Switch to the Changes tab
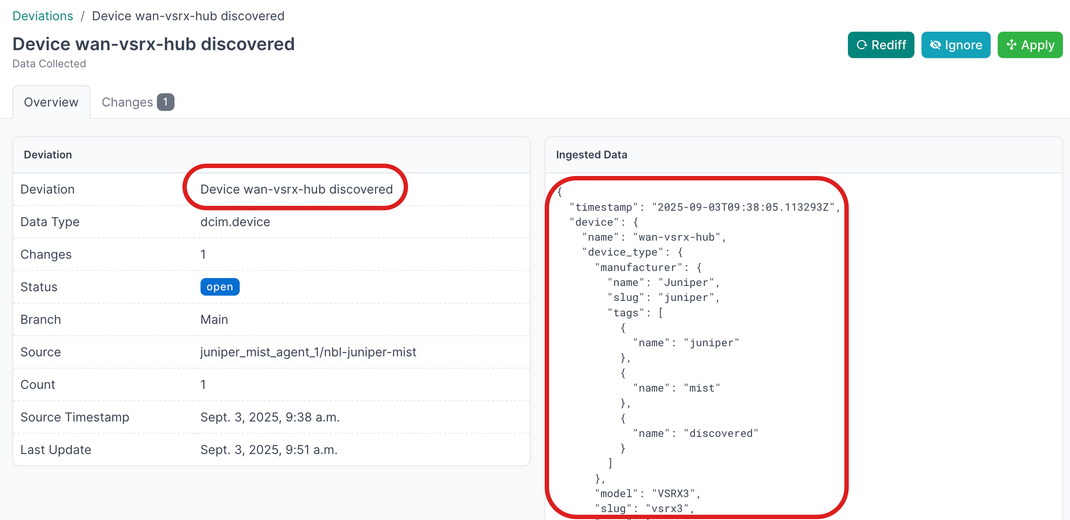The image size is (1070, 520). click(127, 102)
